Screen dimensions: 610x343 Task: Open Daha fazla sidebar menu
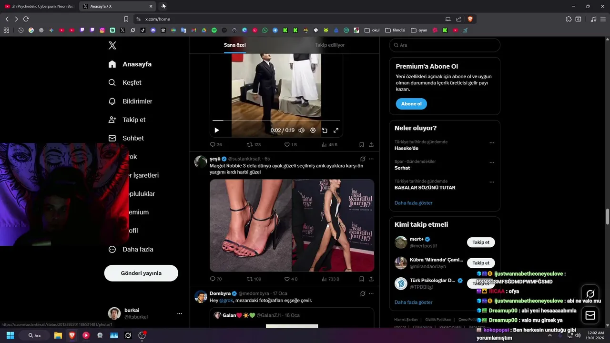point(131,249)
